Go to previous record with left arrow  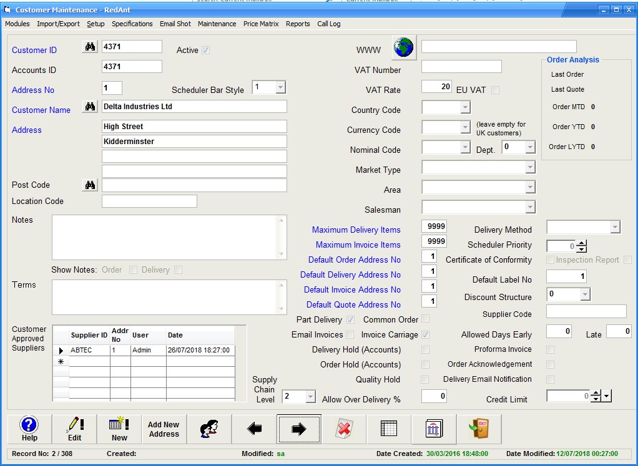254,429
